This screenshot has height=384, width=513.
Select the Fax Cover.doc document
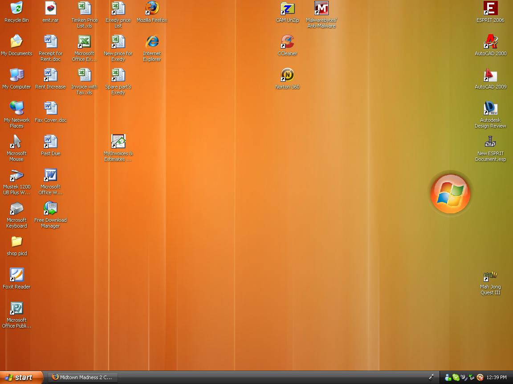(50, 108)
